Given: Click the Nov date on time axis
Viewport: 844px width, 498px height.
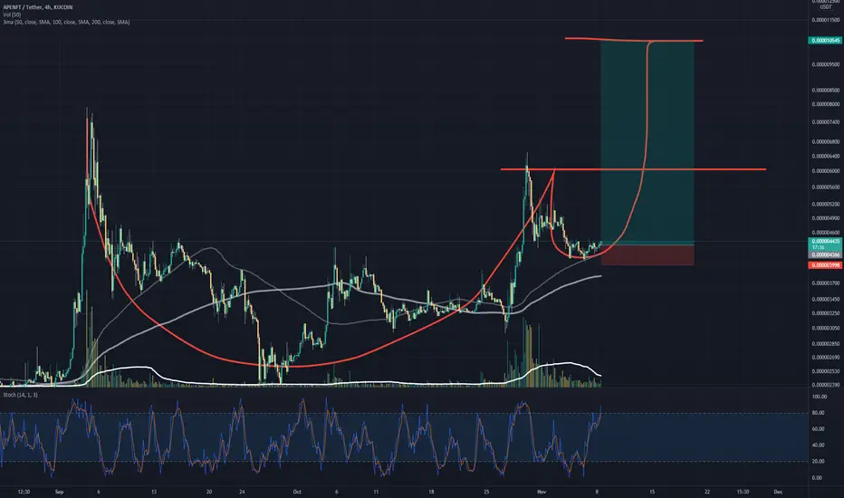Looking at the screenshot, I should coord(542,492).
